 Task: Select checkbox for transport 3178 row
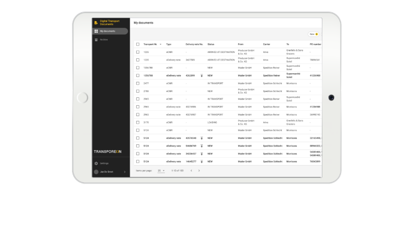[x=137, y=122]
